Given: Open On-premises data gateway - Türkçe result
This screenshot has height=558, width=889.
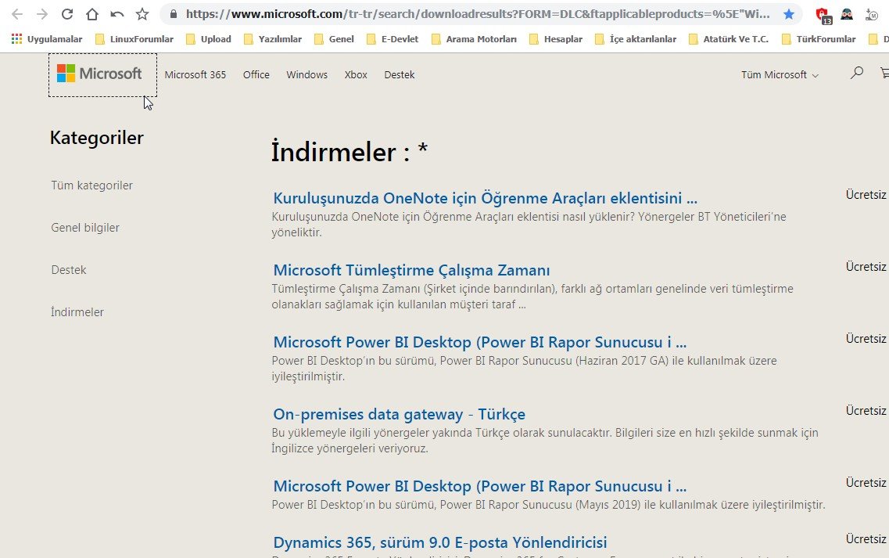Looking at the screenshot, I should pos(399,414).
